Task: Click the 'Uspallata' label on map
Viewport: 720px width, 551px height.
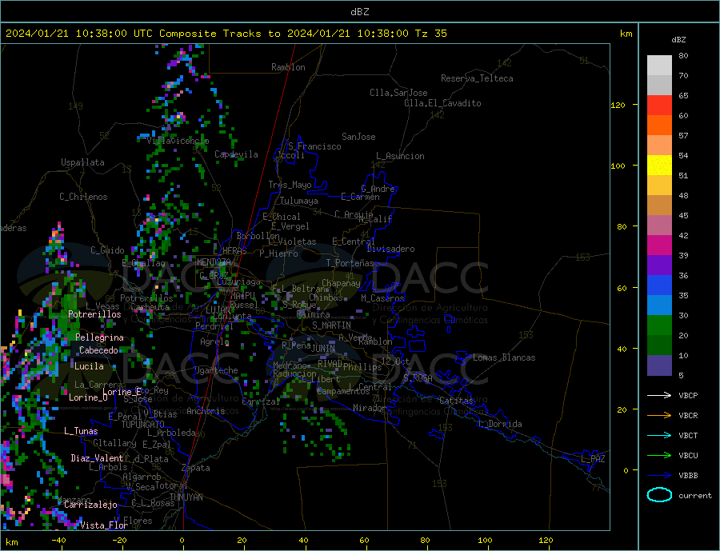Action: click(x=82, y=162)
